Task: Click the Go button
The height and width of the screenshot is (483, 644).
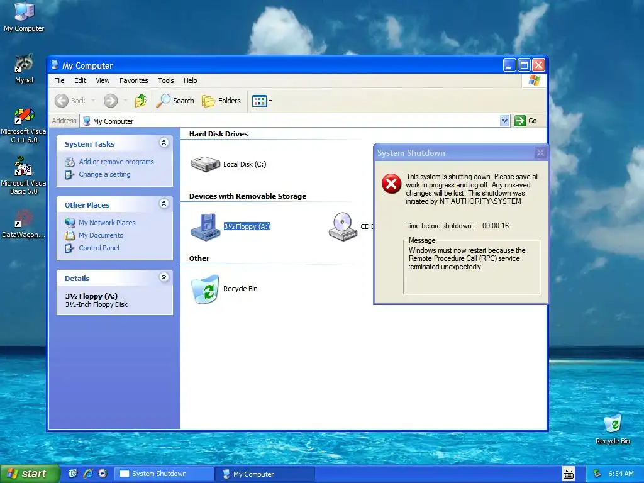Action: coord(526,121)
